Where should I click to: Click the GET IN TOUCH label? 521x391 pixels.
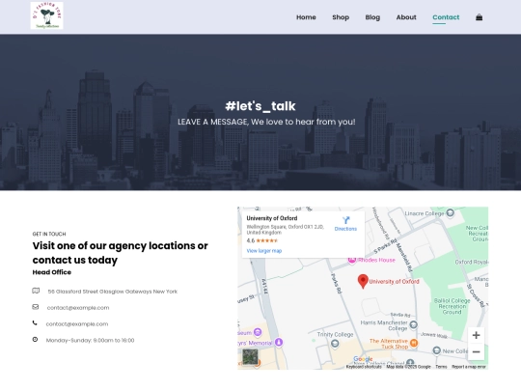click(x=49, y=234)
